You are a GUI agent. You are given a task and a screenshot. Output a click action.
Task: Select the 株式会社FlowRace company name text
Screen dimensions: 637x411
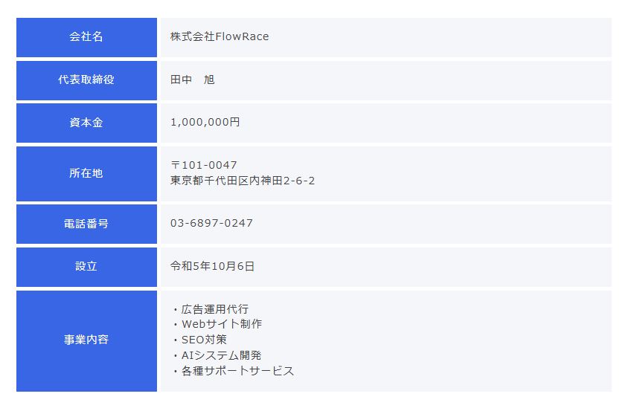220,36
